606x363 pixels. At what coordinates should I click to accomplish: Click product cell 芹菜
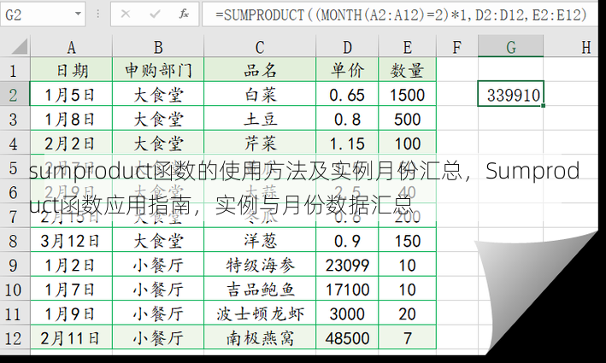(x=260, y=143)
